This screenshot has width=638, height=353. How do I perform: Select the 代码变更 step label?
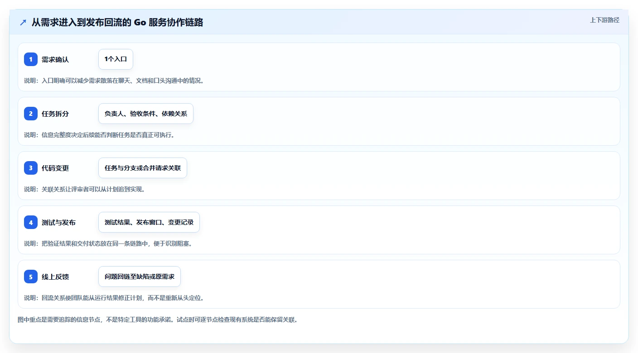55,168
